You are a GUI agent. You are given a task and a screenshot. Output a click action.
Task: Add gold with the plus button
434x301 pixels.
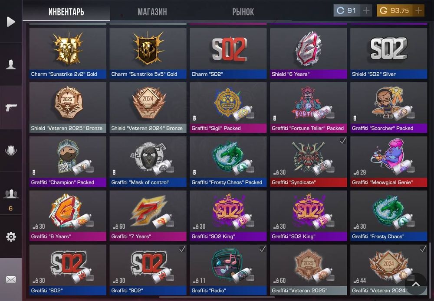418,10
